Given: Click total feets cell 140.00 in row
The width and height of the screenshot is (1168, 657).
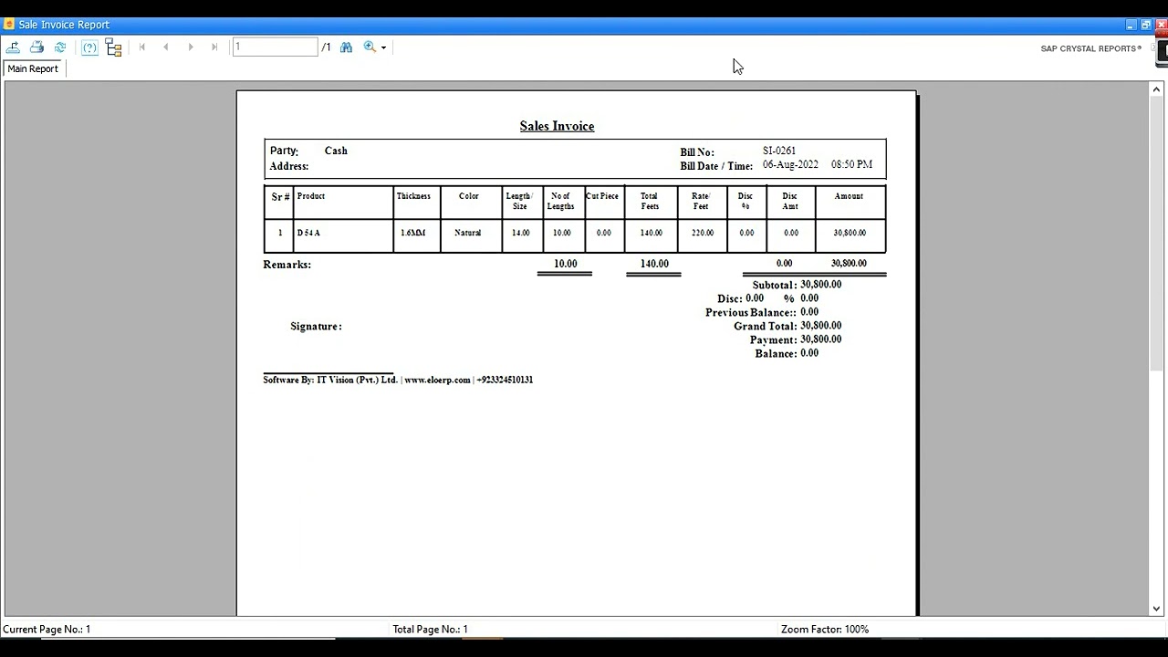Looking at the screenshot, I should coord(651,233).
